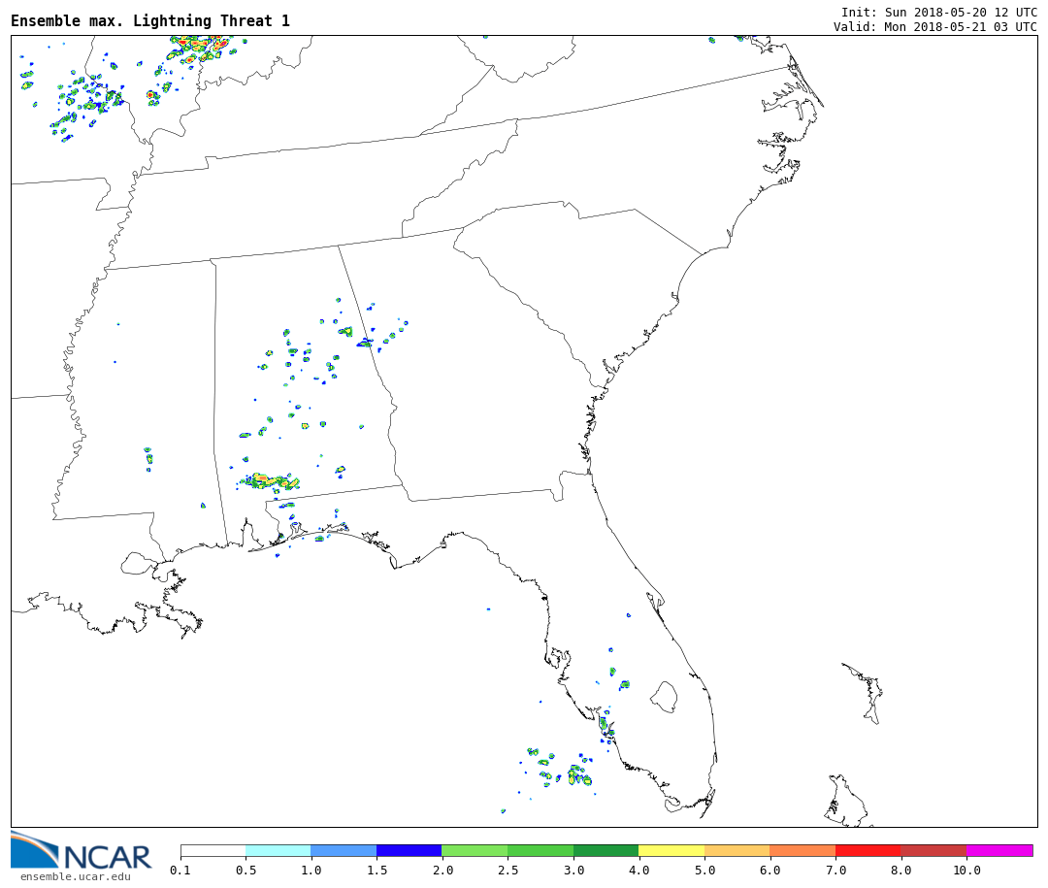Choose the solid blue 1.5–2.0 swatch
1048x888 pixels.
(409, 850)
